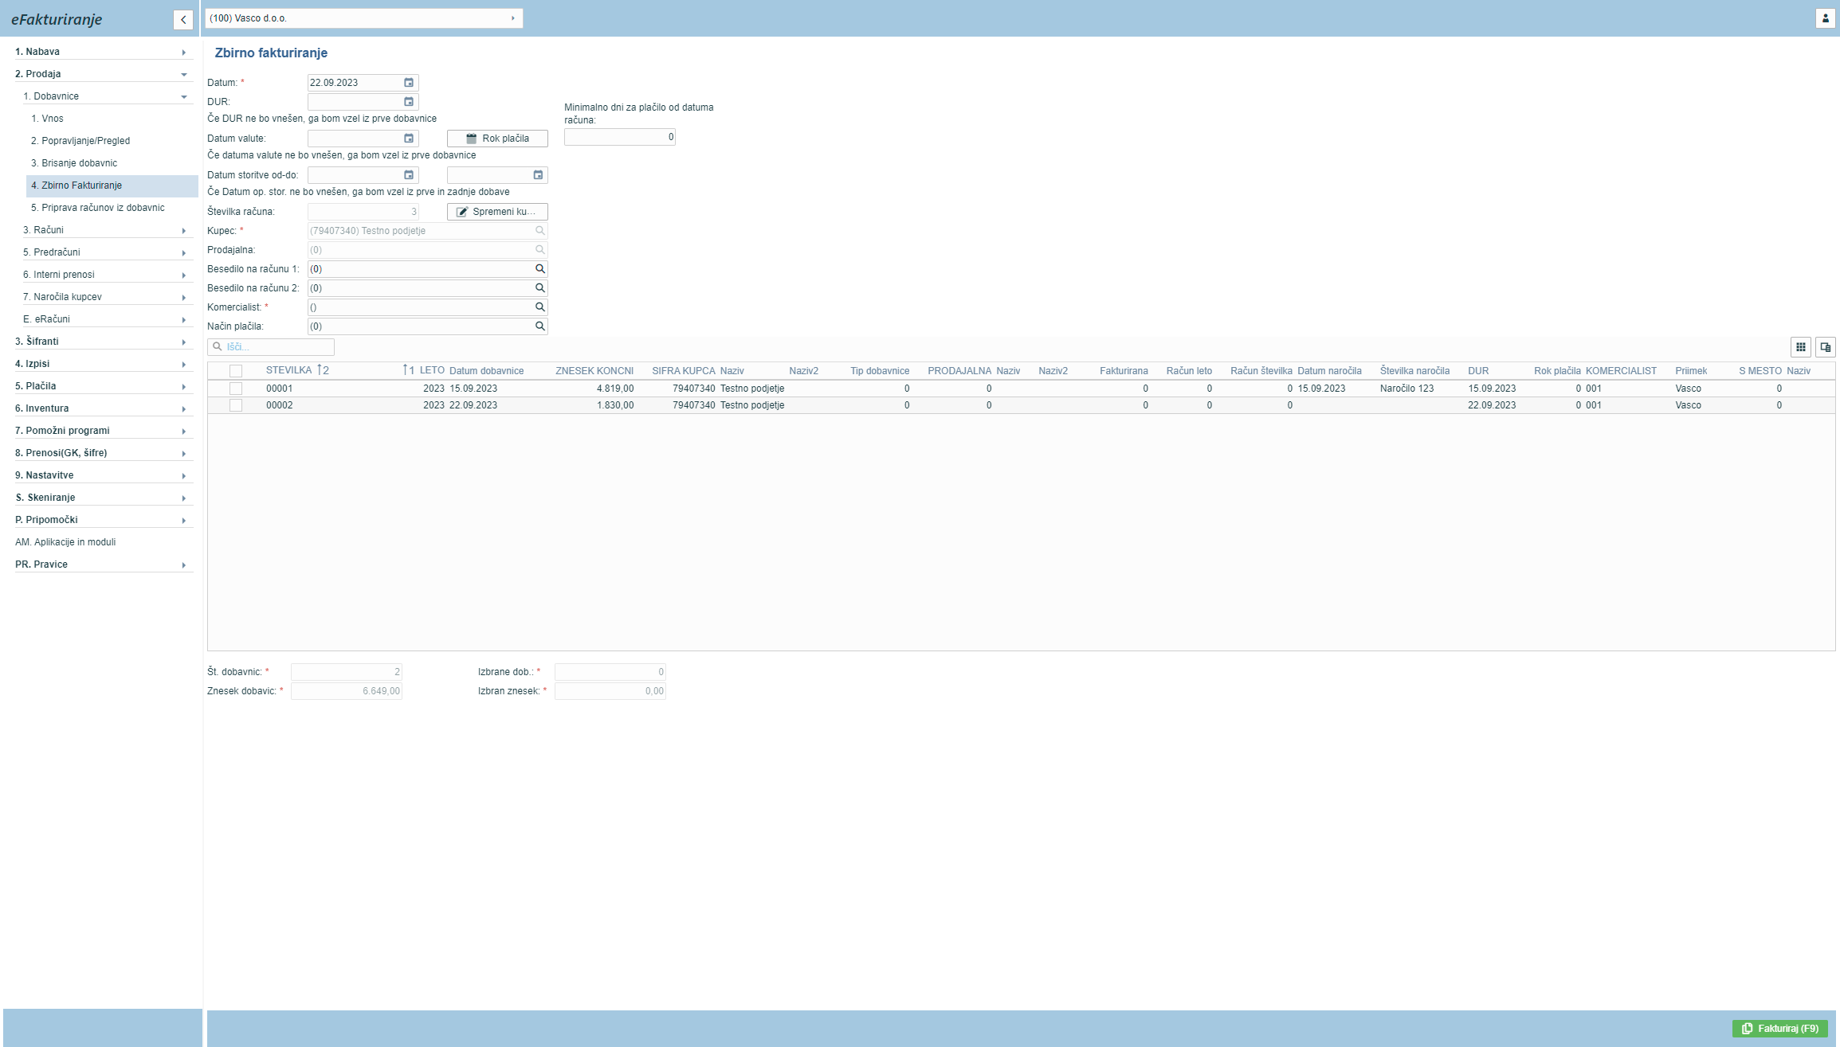Expand the 5. Predračuni submenu

(x=108, y=252)
